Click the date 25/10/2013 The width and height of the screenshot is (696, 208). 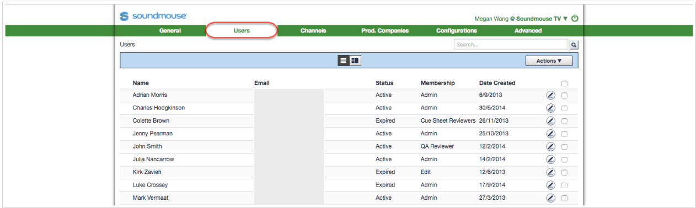tap(494, 134)
